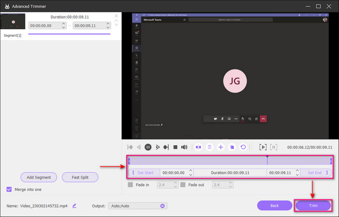Click the right trim handle on the timeline

pos(331,161)
